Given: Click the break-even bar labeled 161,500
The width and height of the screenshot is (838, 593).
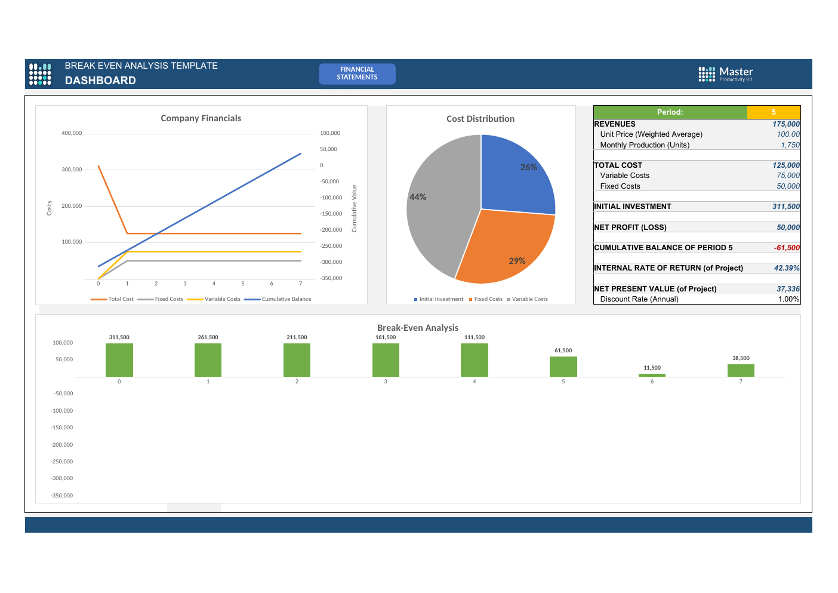Looking at the screenshot, I should point(386,360).
